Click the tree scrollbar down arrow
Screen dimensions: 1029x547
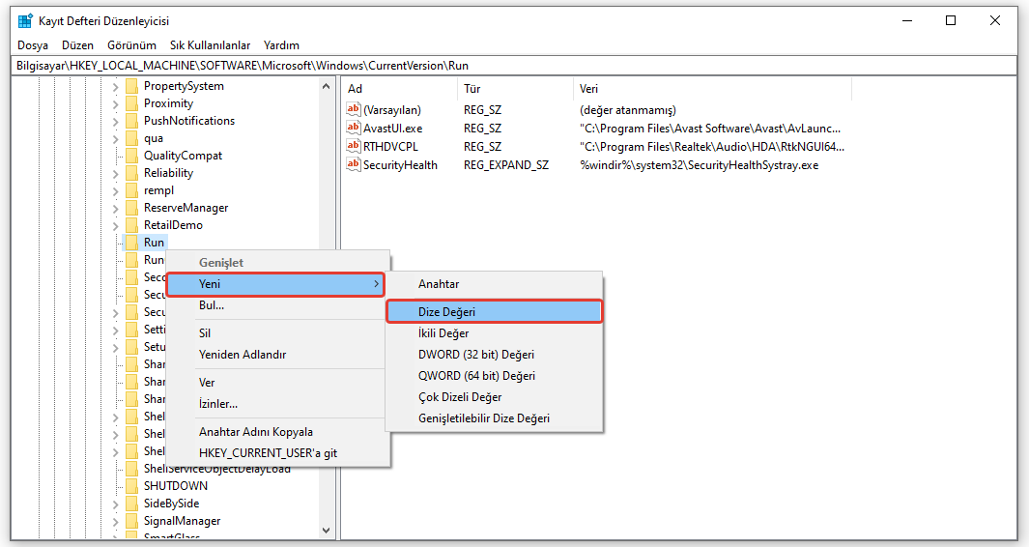tap(327, 531)
